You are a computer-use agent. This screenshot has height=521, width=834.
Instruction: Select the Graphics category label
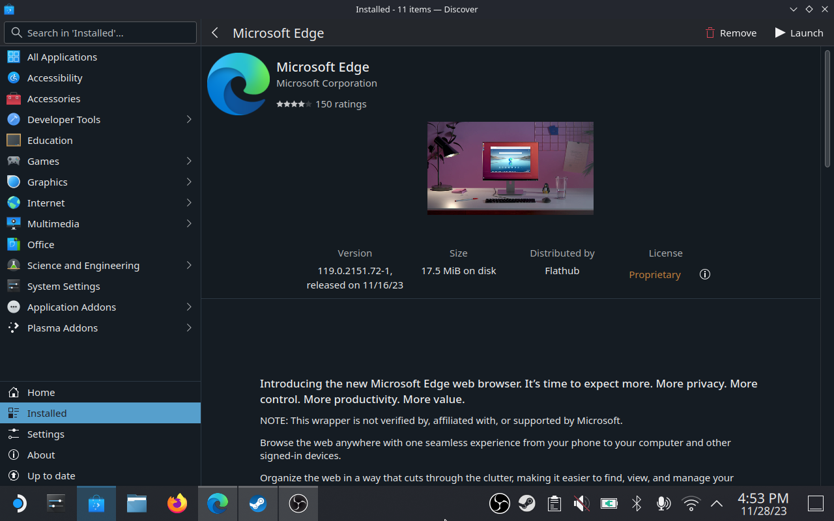pyautogui.click(x=48, y=182)
